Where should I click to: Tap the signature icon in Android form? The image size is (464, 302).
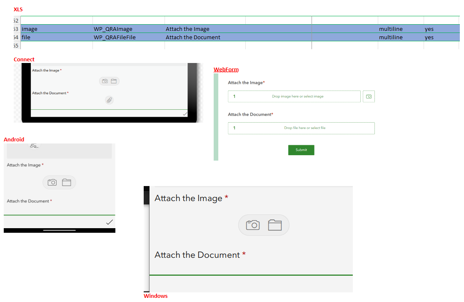click(34, 146)
